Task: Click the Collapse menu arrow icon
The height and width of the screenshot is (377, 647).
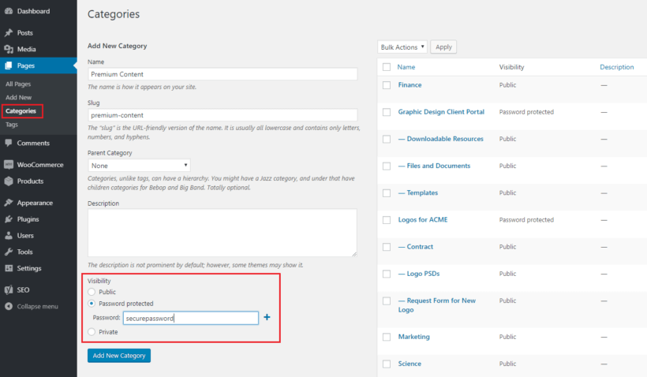Action: 9,306
